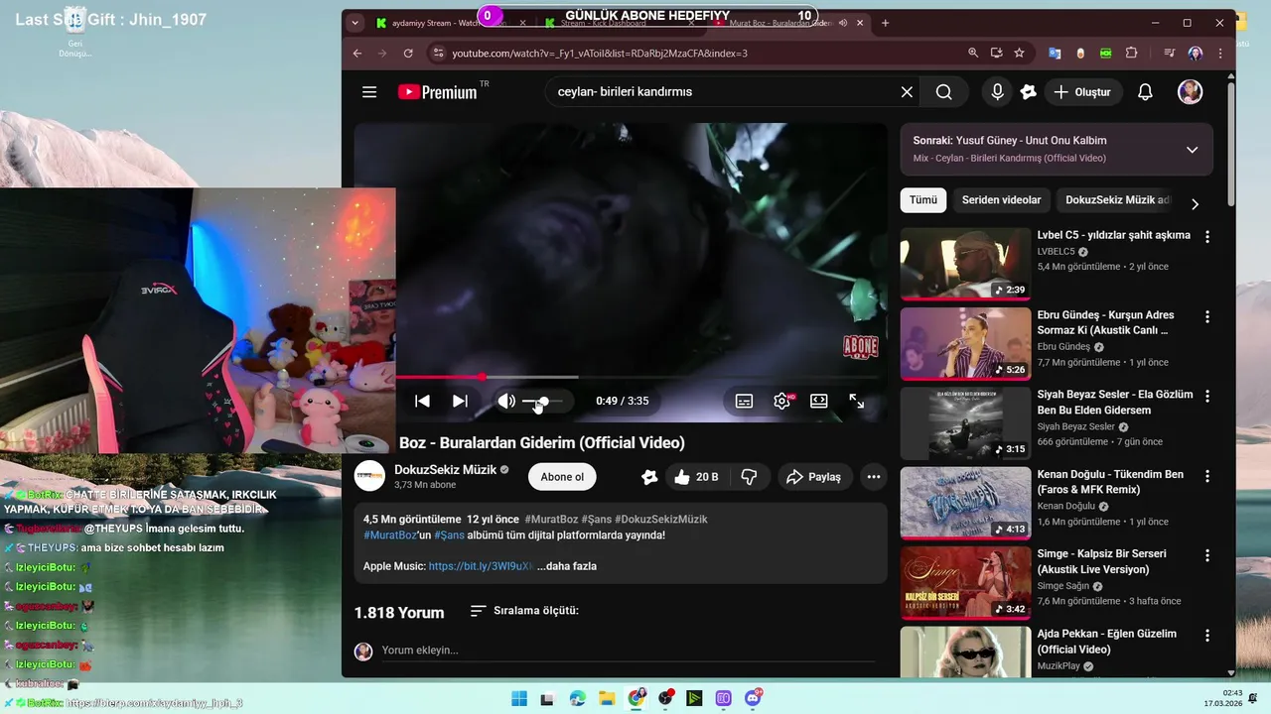The image size is (1271, 714).
Task: Open Sıralama ölçütü sort dropdown
Action: coord(524,611)
